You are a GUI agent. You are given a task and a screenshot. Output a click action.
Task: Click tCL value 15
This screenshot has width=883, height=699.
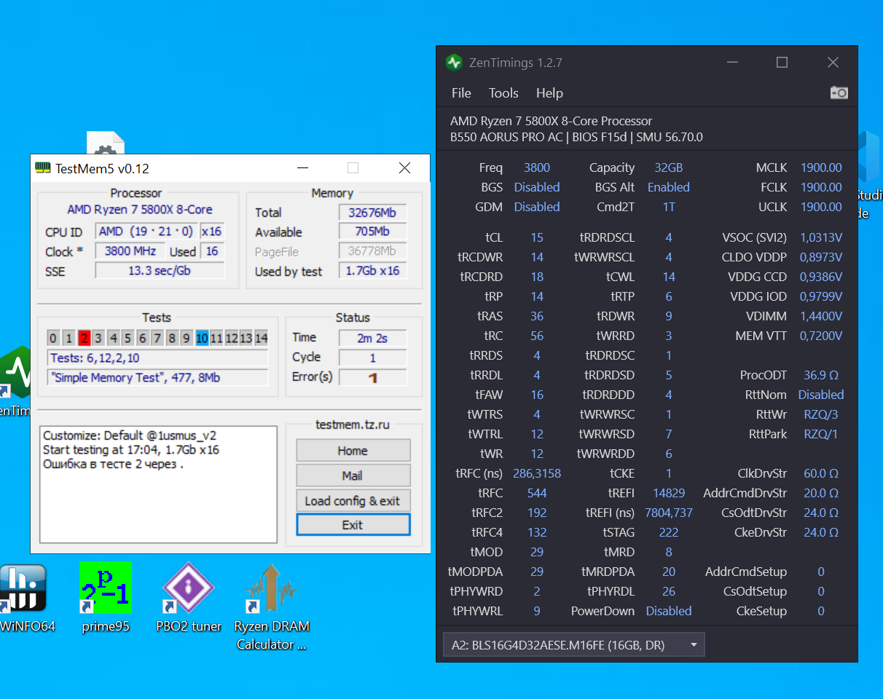[x=537, y=238]
